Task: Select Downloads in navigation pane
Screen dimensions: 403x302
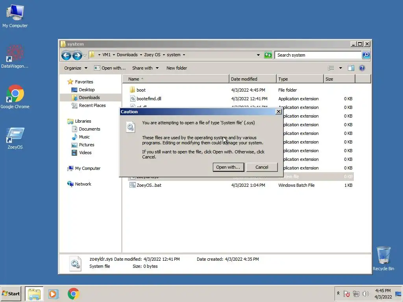Action: [x=86, y=98]
